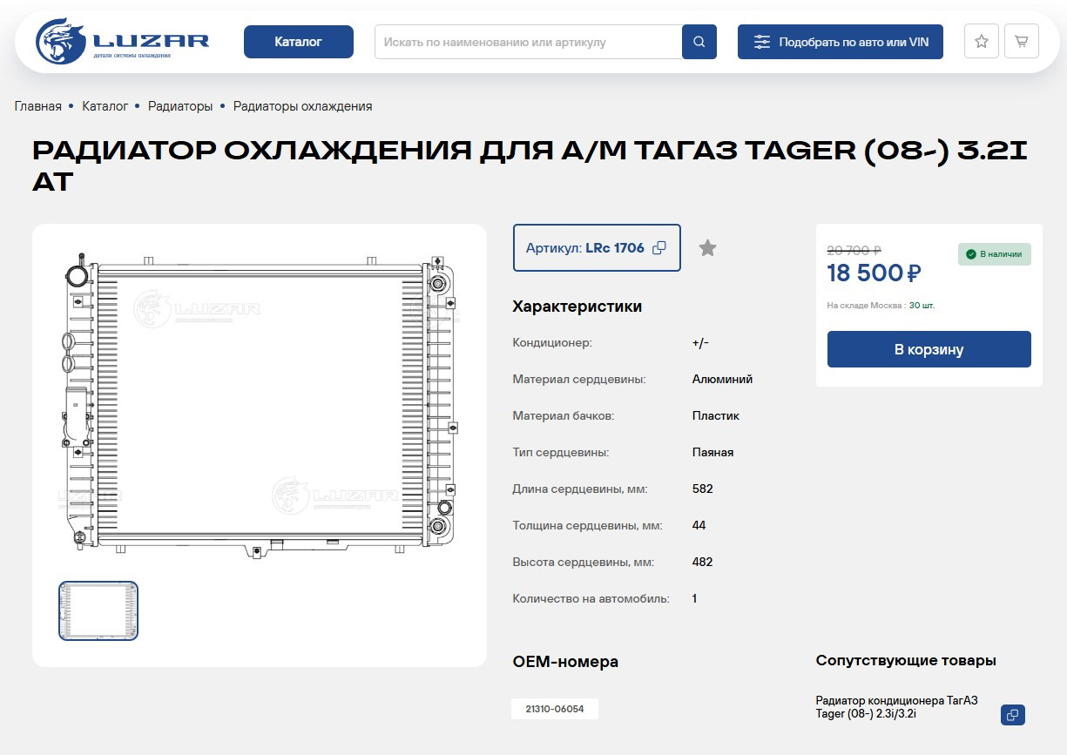Toggle the star to favorite this radiator
The height and width of the screenshot is (755, 1067).
tap(706, 247)
